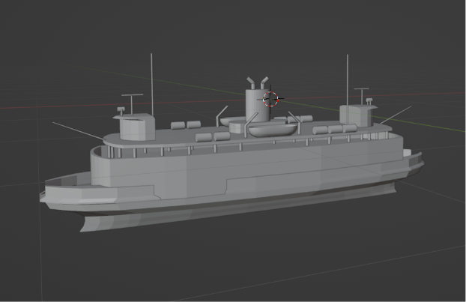This screenshot has width=466, height=302.
Task: Select the left pilothouse cabin
Action: click(x=136, y=127)
